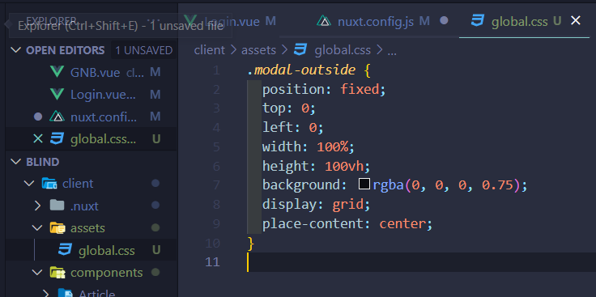Collapse the BLIND project section
Image resolution: width=596 pixels, height=297 pixels.
point(16,162)
